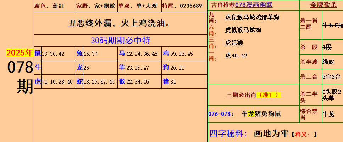Click the 鼠 zodiac label in table

38,54
